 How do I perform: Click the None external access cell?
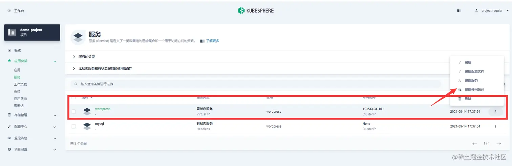click(366, 124)
